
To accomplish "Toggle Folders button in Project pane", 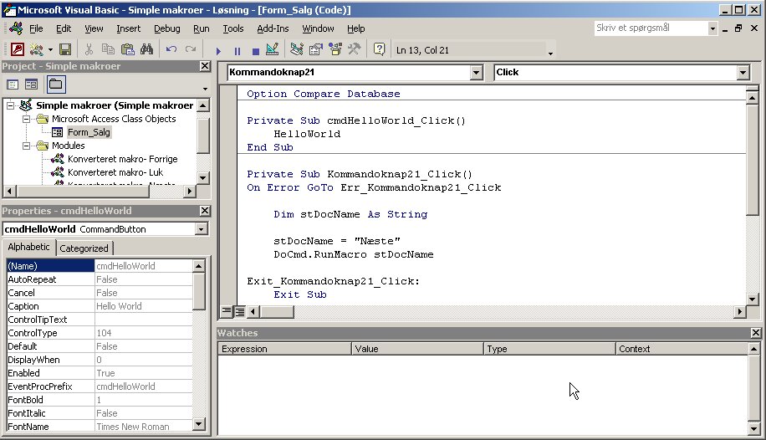I will pyautogui.click(x=56, y=84).
